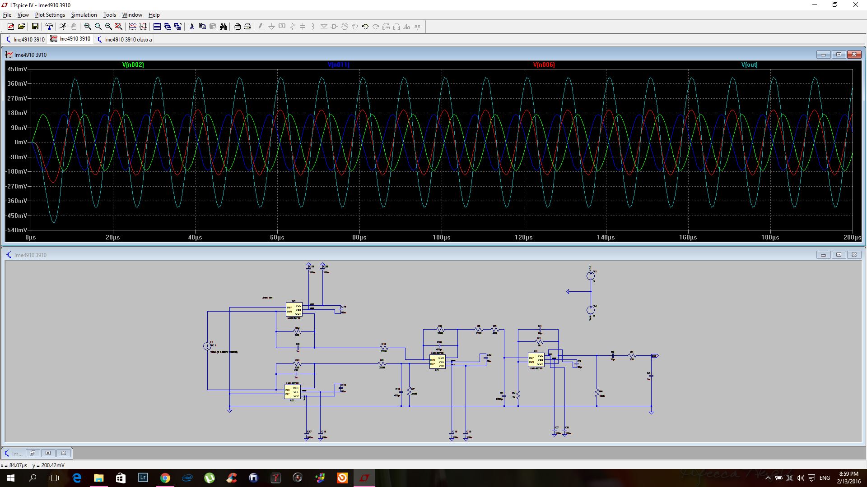The image size is (867, 487).
Task: Maximize the waveform plot pane
Action: coord(839,55)
